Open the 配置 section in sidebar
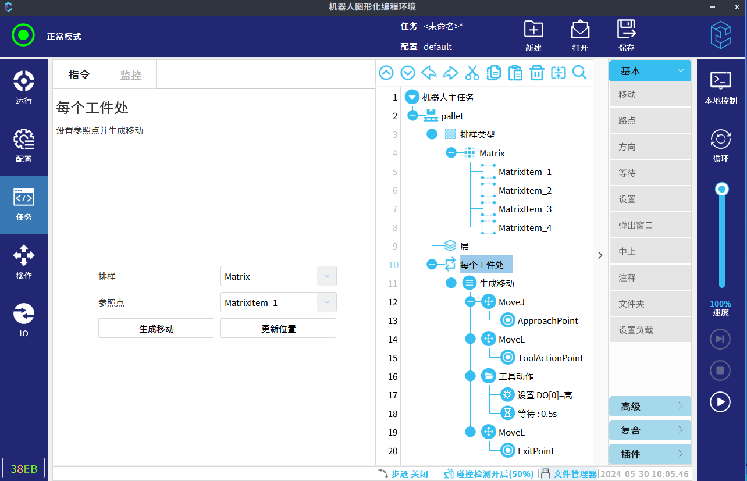The height and width of the screenshot is (481, 747). coord(24,146)
